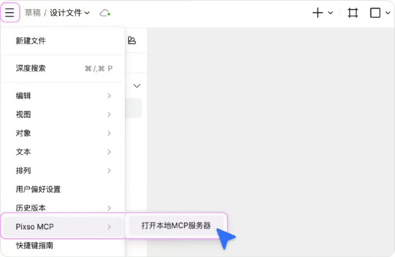
Task: Click the cloud sync status icon
Action: coord(105,13)
